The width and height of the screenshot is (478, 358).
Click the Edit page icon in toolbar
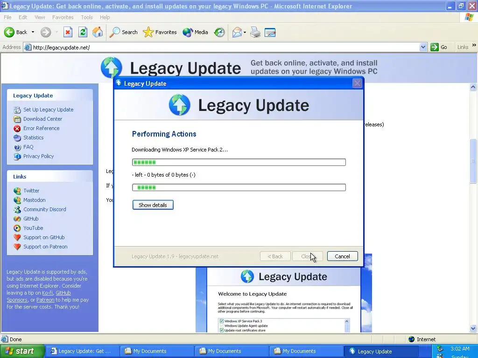pos(270,32)
